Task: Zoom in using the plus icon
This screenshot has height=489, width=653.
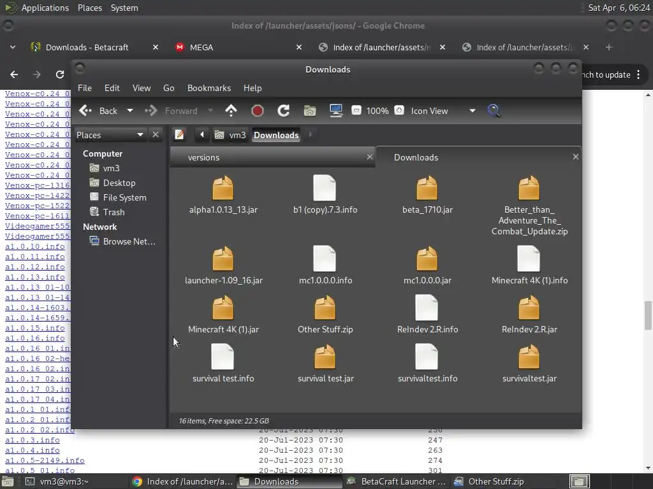Action: click(399, 111)
